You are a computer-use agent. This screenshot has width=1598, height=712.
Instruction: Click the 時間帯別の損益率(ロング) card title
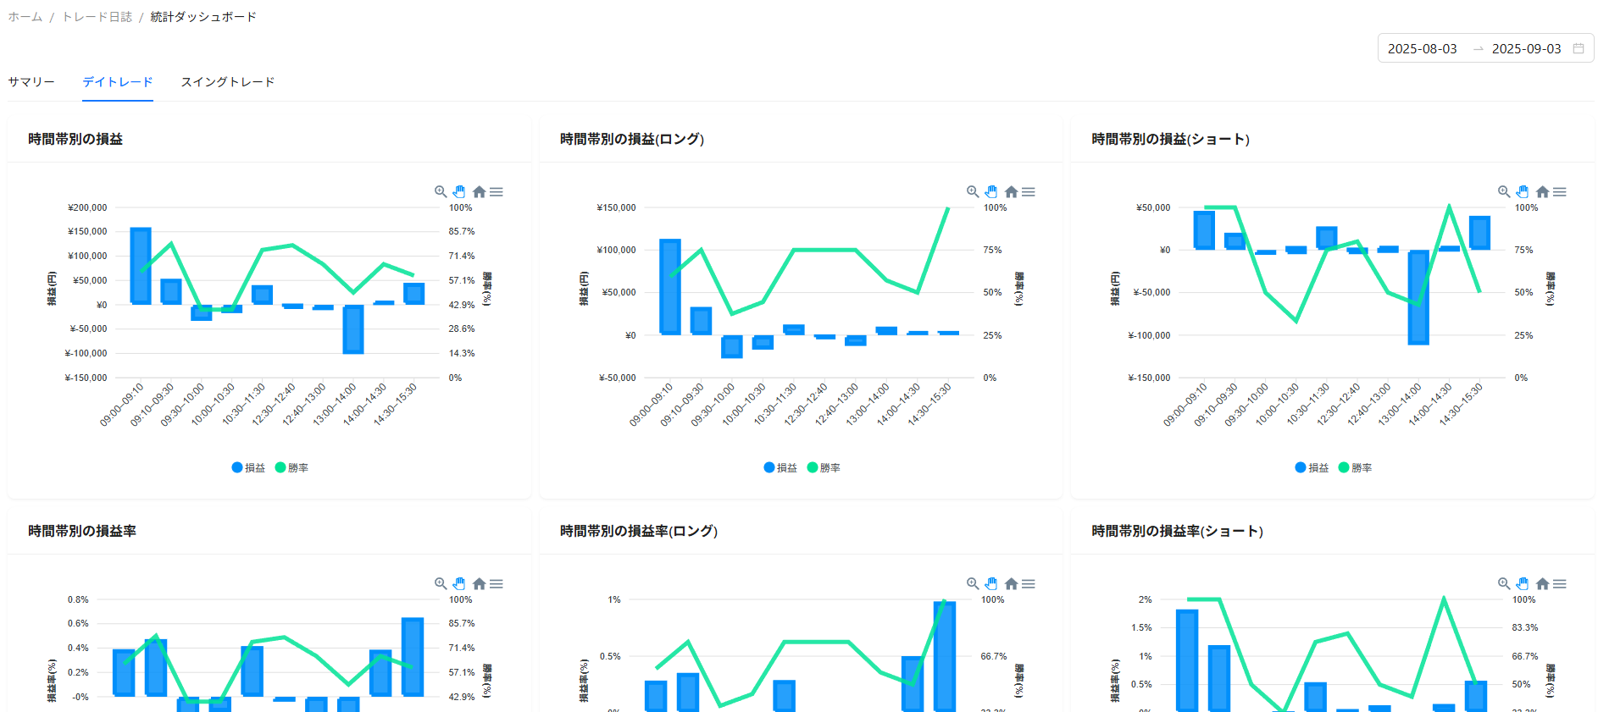639,531
